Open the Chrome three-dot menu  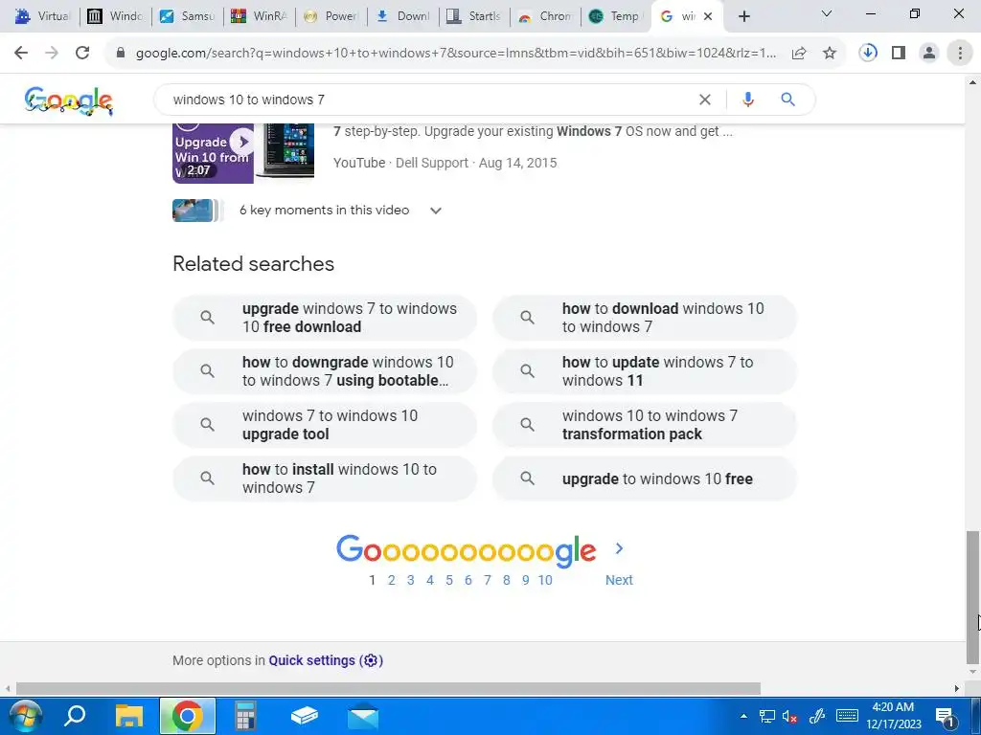(960, 54)
